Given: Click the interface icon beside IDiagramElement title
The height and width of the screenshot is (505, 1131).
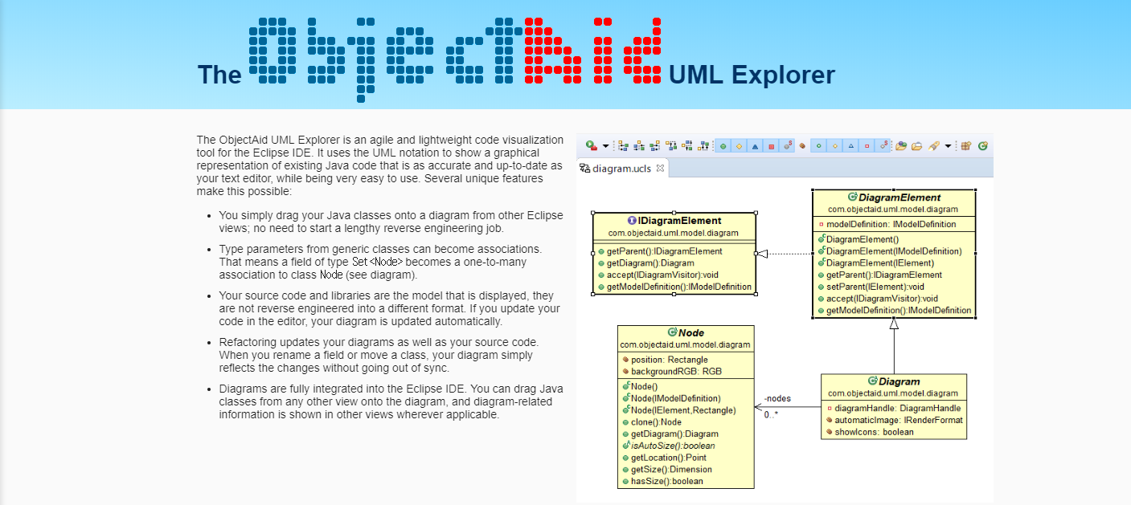Looking at the screenshot, I should point(632,221).
